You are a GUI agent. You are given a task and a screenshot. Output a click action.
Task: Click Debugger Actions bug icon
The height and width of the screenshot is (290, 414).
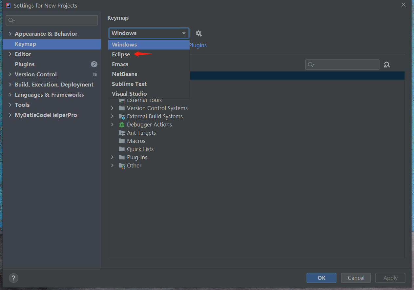[122, 125]
